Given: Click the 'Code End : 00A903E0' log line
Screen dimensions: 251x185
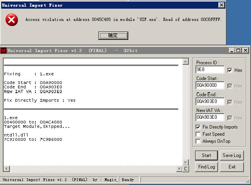Looking at the screenshot, I should [x=33, y=87].
